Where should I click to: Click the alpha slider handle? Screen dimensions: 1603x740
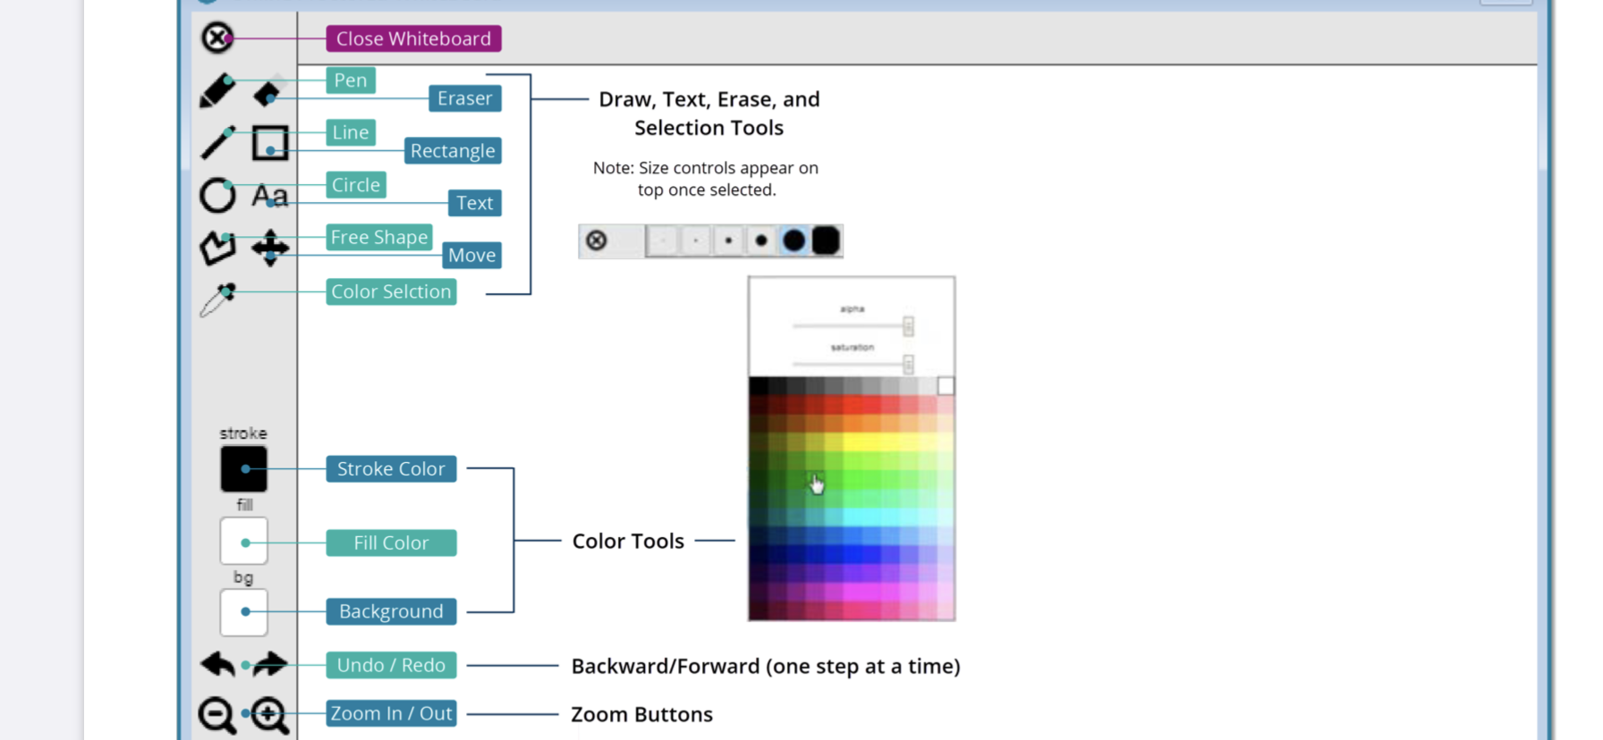click(908, 326)
